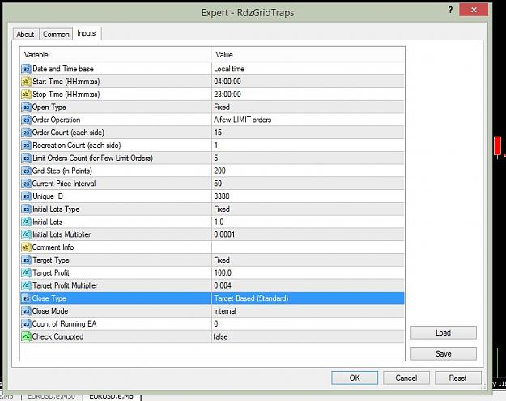Switch to the Common tab
Screen dimensions: 506x401
[56, 34]
